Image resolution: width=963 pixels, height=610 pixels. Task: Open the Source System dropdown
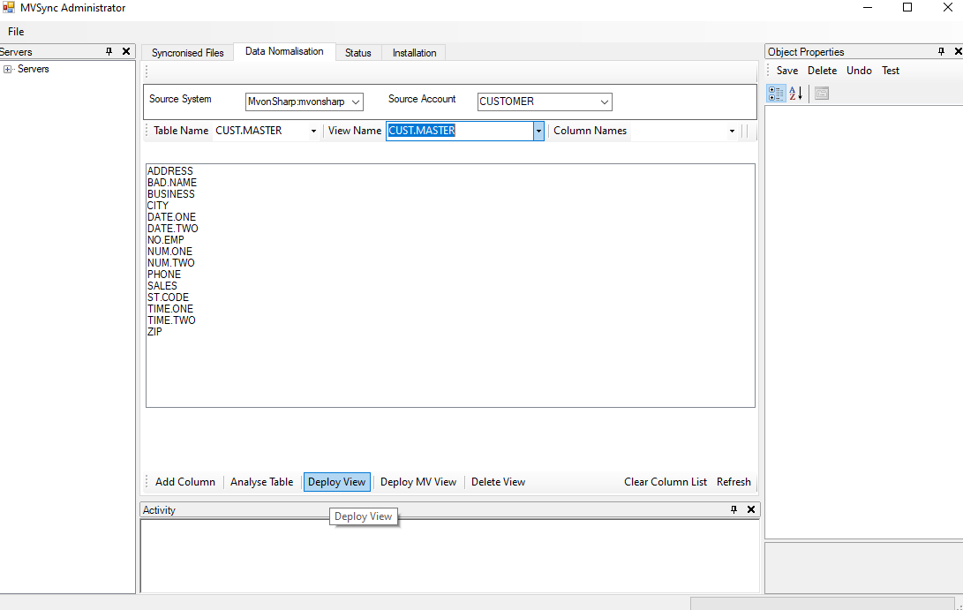[356, 102]
